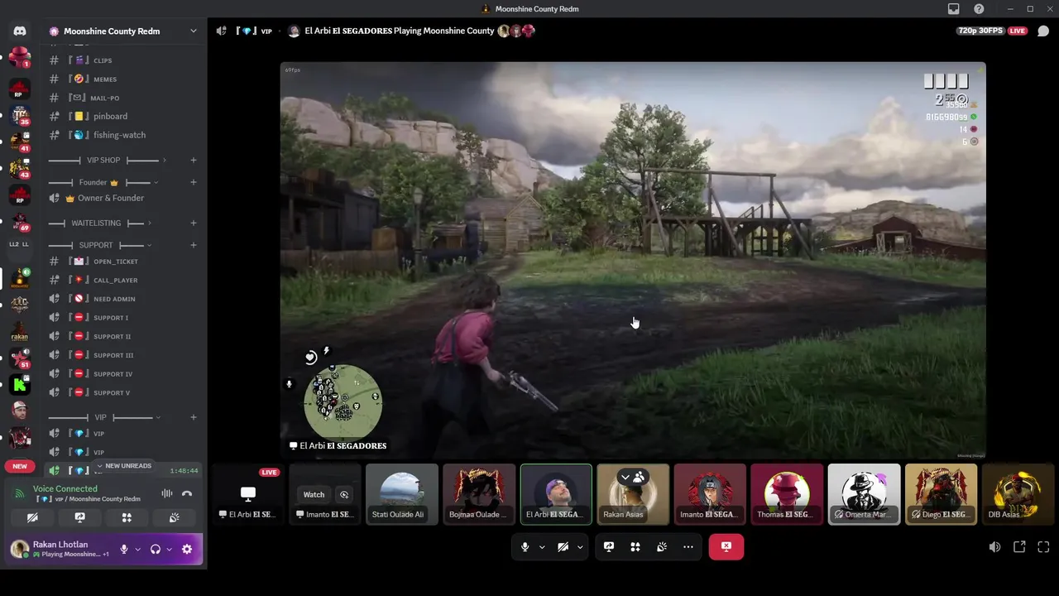Create channel in the WAITELISTING category
Screen dimensions: 1059x596
[x=193, y=223]
